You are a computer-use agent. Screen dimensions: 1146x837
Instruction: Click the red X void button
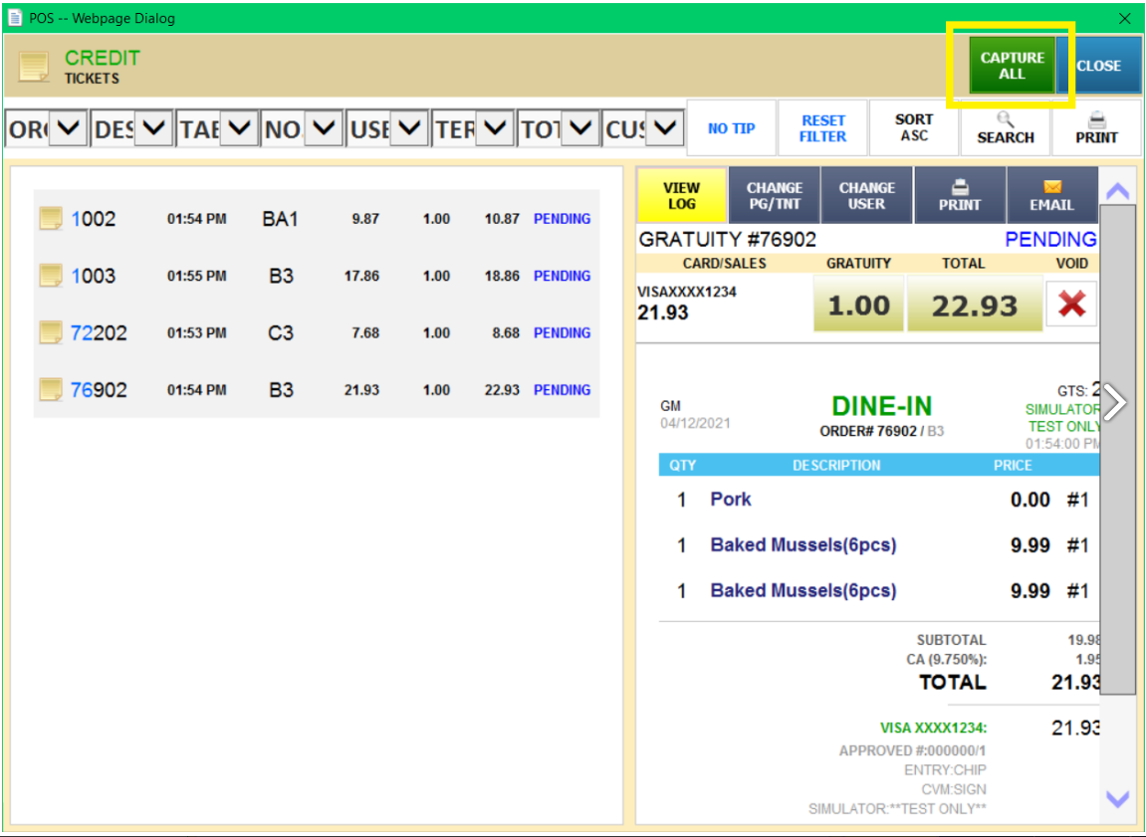[1071, 304]
